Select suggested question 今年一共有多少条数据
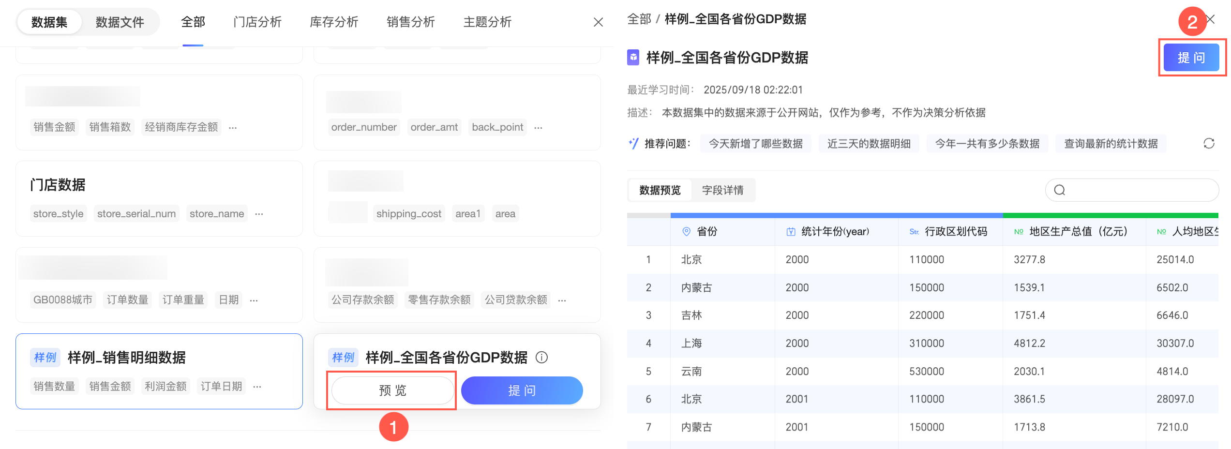The image size is (1231, 449). point(987,144)
